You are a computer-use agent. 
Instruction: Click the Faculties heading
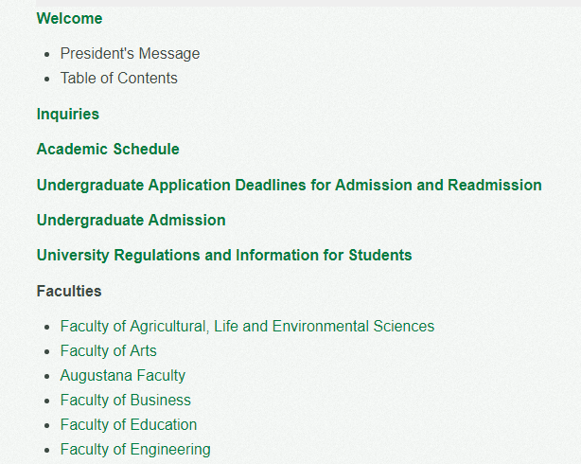(69, 291)
